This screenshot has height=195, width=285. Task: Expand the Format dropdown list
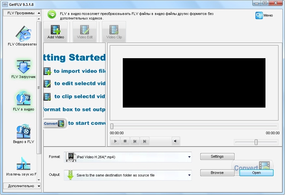click(x=189, y=157)
